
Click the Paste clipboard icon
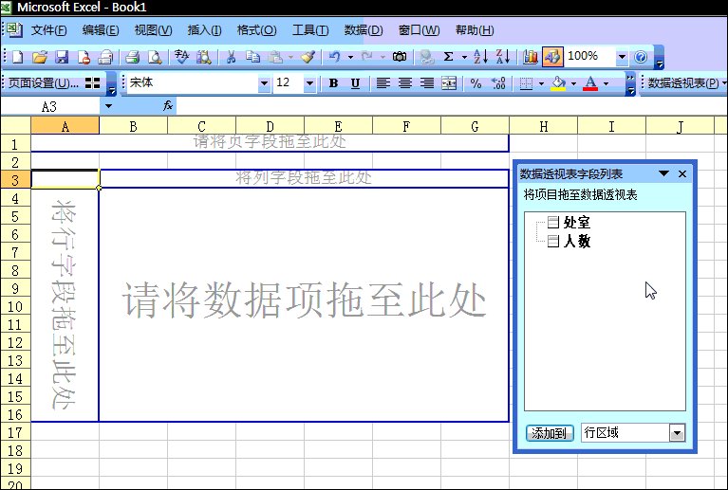click(276, 57)
